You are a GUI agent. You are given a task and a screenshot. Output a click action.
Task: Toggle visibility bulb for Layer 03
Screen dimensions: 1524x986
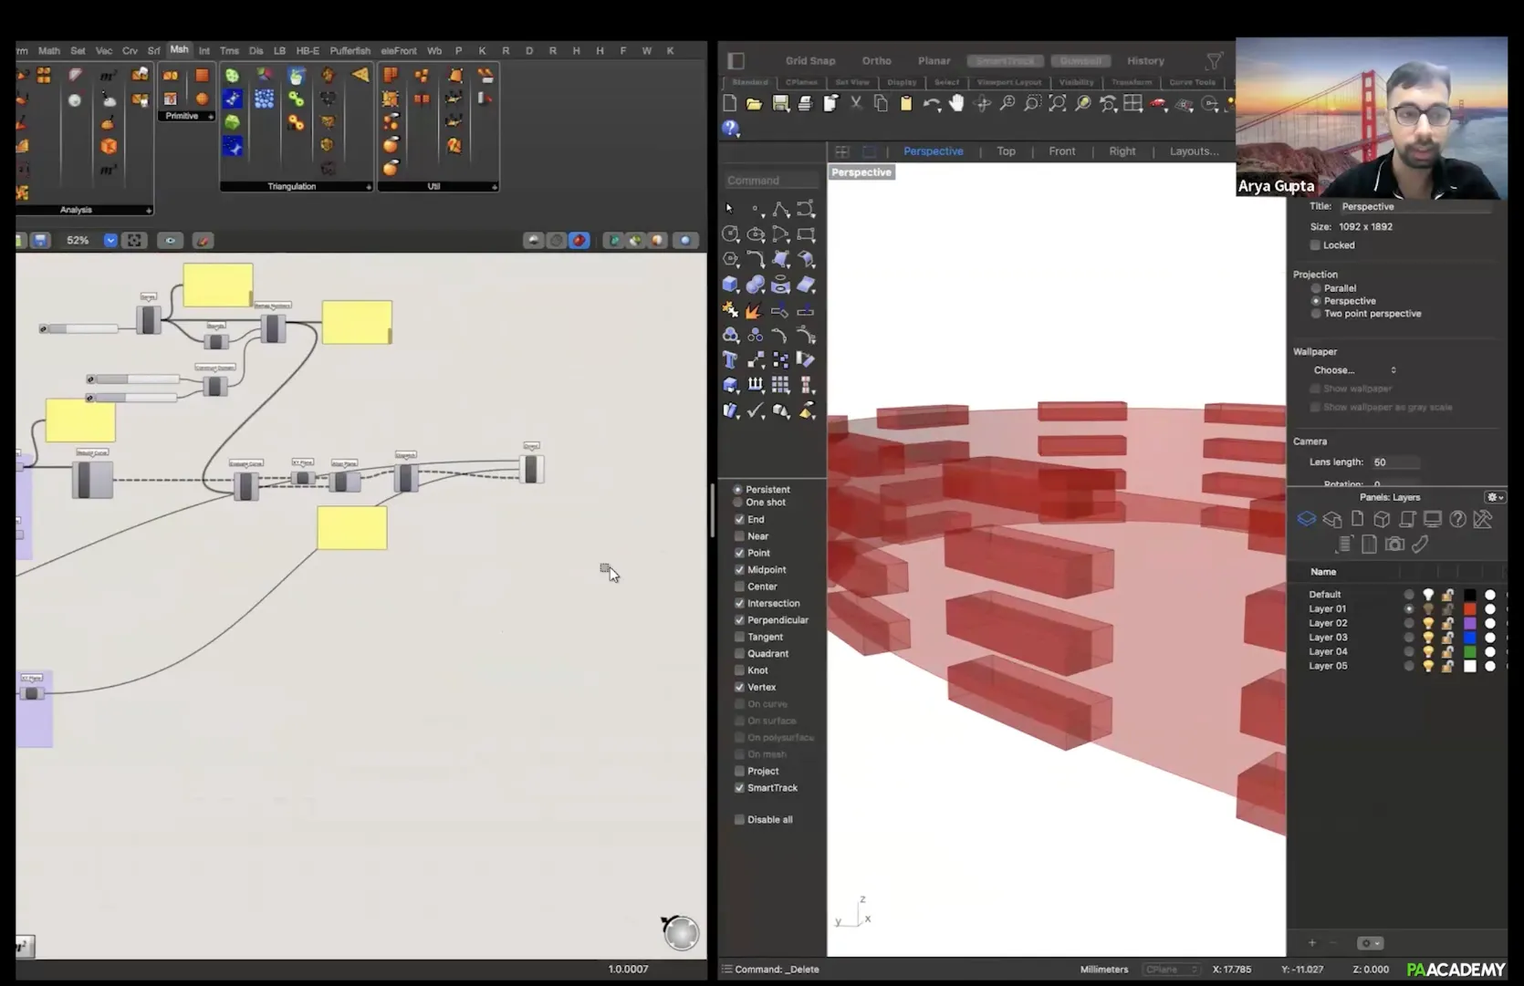[x=1428, y=638]
